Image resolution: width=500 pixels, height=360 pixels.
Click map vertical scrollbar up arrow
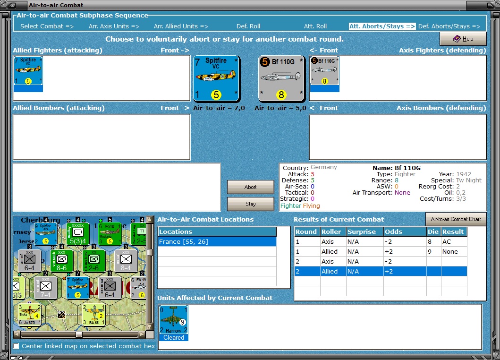tap(150, 220)
